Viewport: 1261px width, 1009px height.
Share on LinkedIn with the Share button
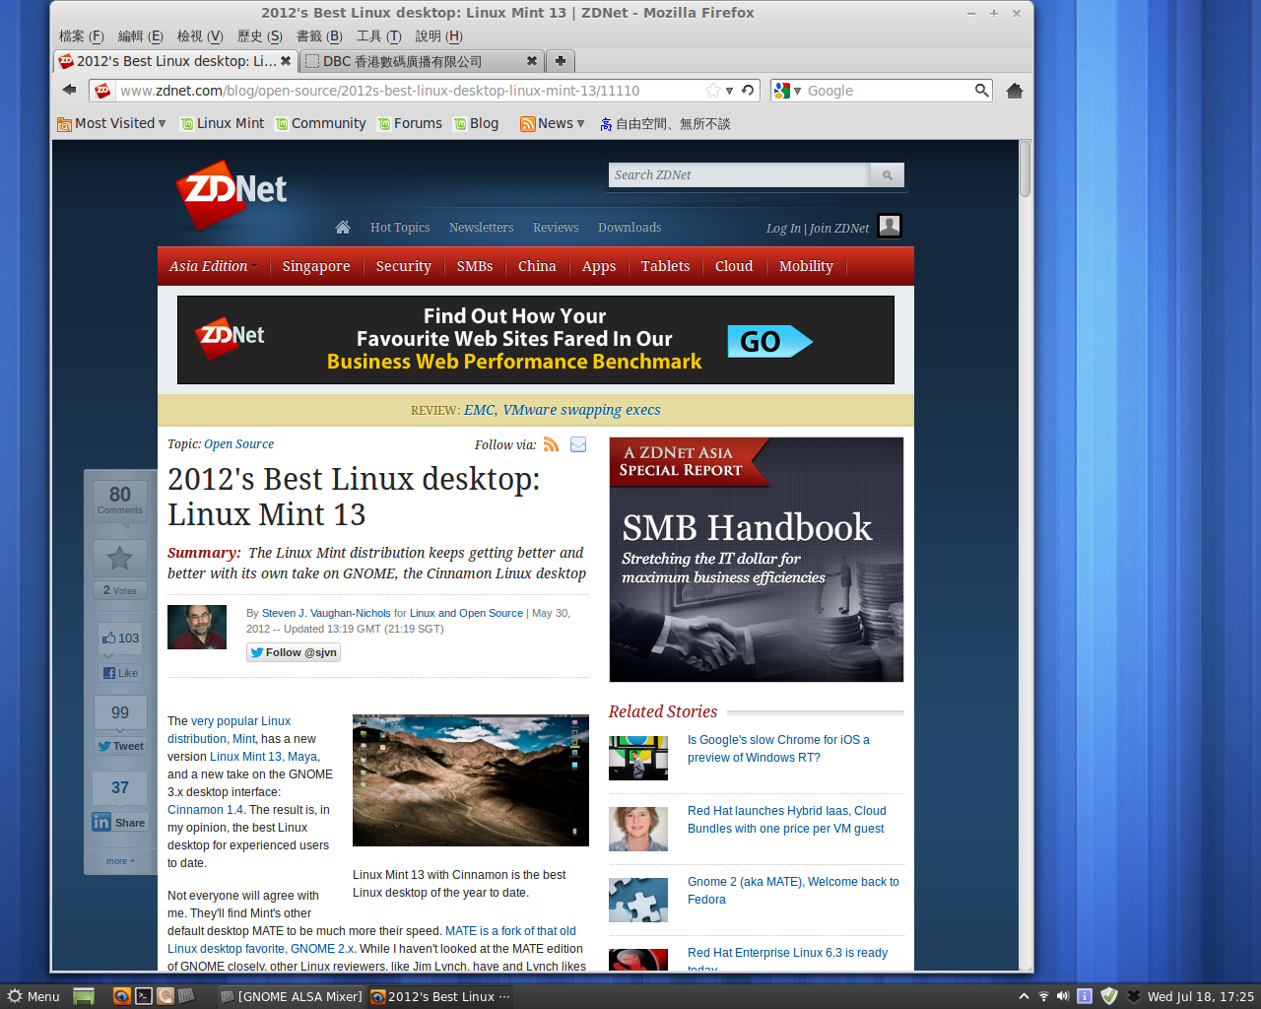pos(119,822)
